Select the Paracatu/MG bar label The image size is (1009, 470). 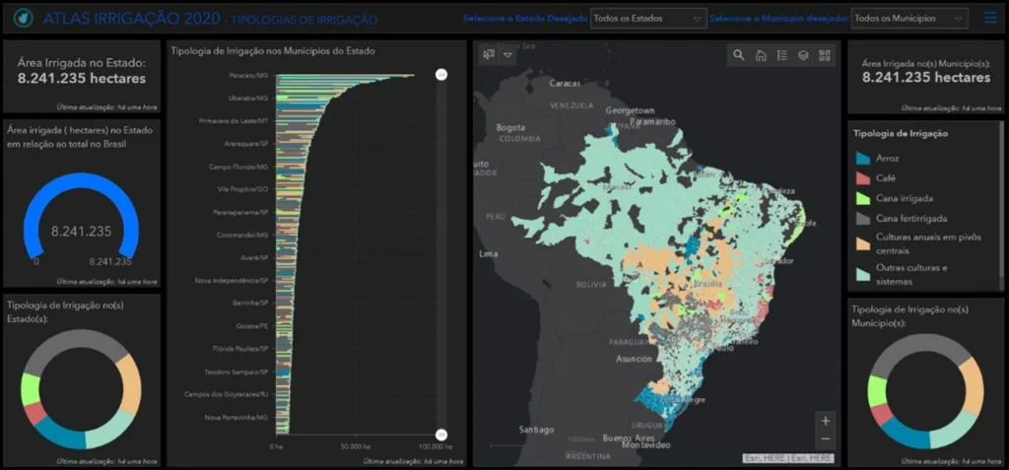point(248,75)
